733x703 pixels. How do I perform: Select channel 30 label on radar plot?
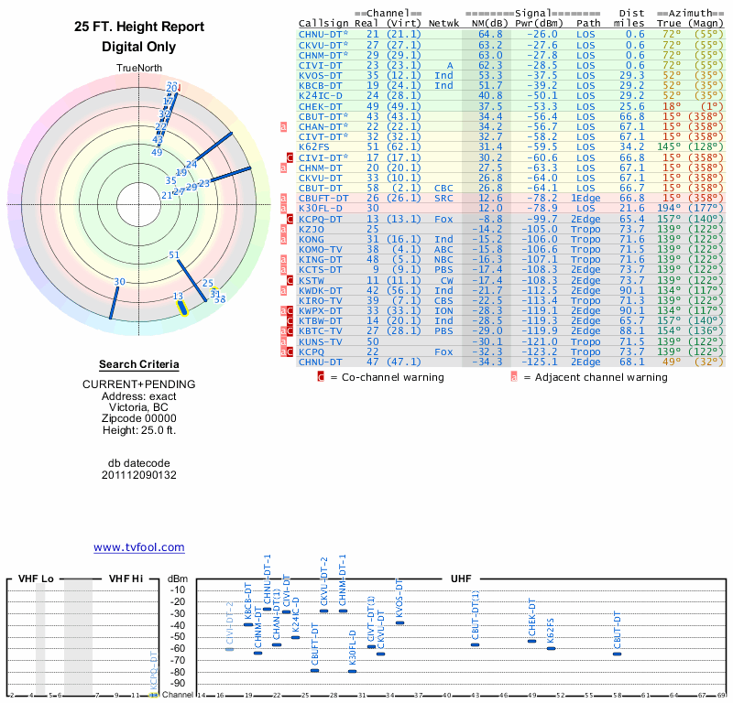120,282
